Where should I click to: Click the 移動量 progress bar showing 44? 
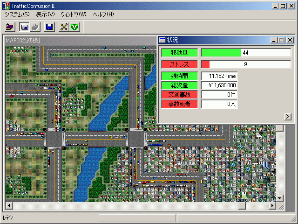246,53
